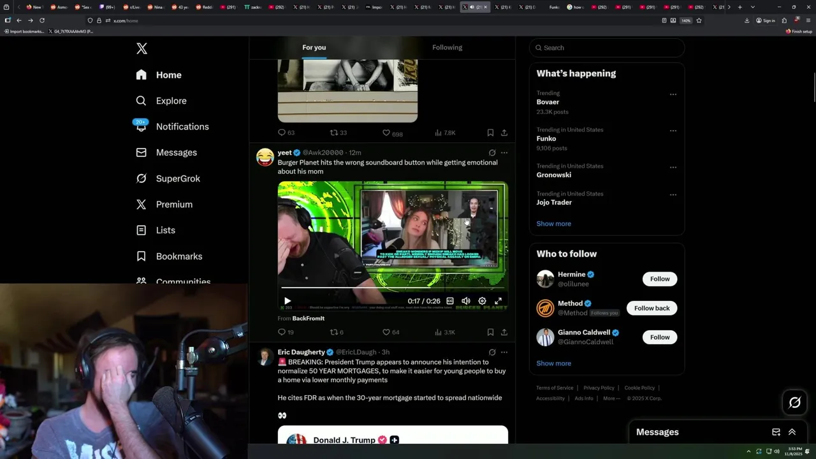
Task: Open more options for Jojo Trader trend
Action: [673, 194]
